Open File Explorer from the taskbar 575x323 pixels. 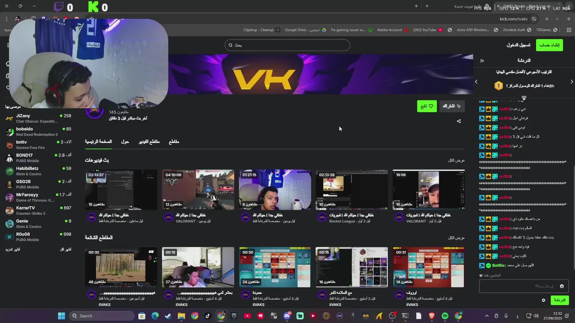coord(181,316)
